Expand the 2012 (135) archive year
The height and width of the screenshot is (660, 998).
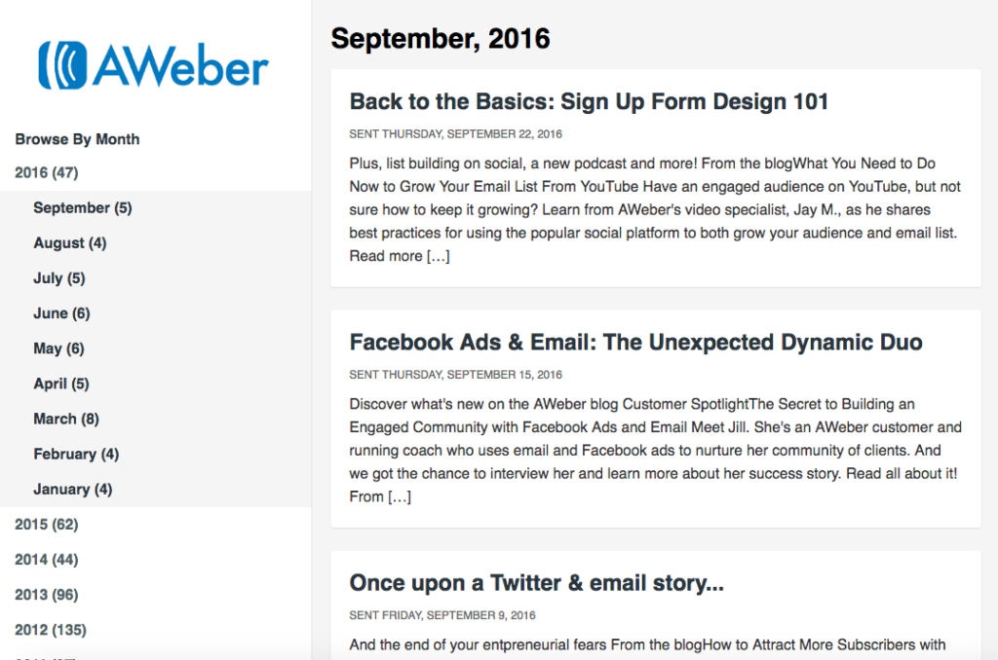point(51,630)
